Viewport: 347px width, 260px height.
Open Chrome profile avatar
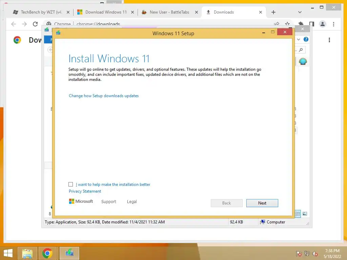(323, 24)
